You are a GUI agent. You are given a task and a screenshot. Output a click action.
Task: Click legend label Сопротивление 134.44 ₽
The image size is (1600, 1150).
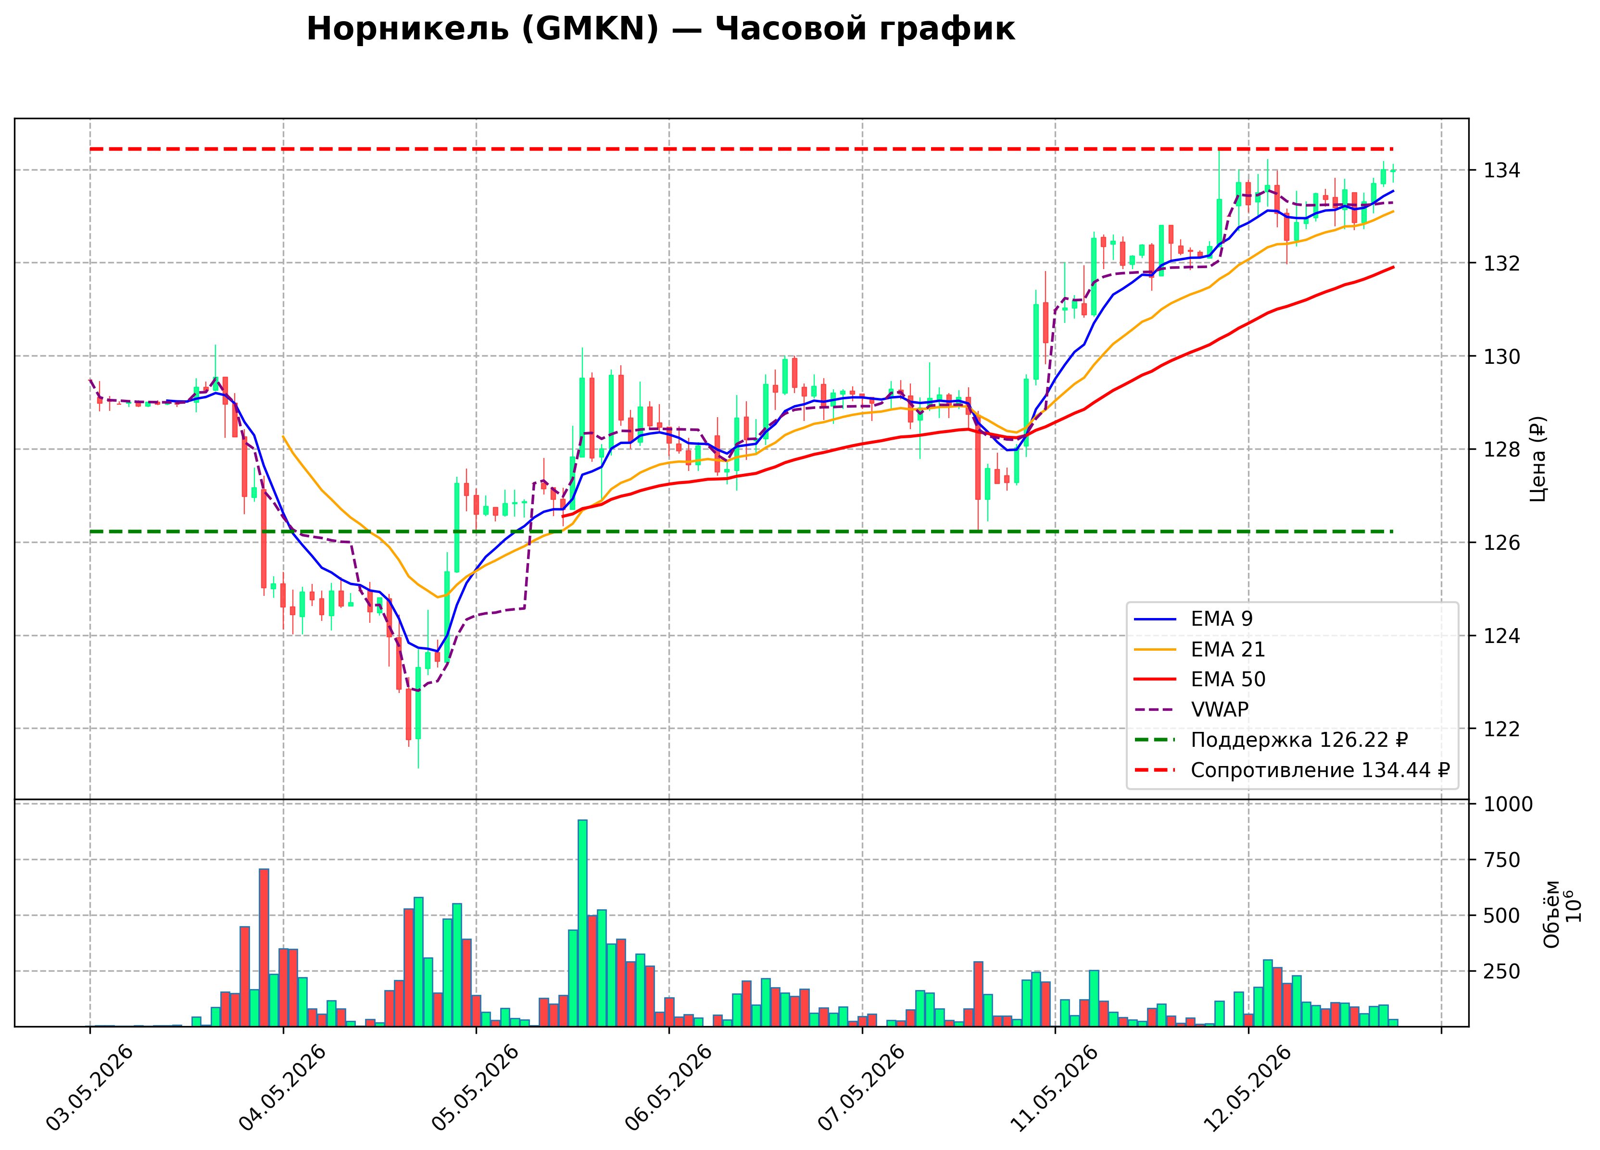[x=1320, y=771]
